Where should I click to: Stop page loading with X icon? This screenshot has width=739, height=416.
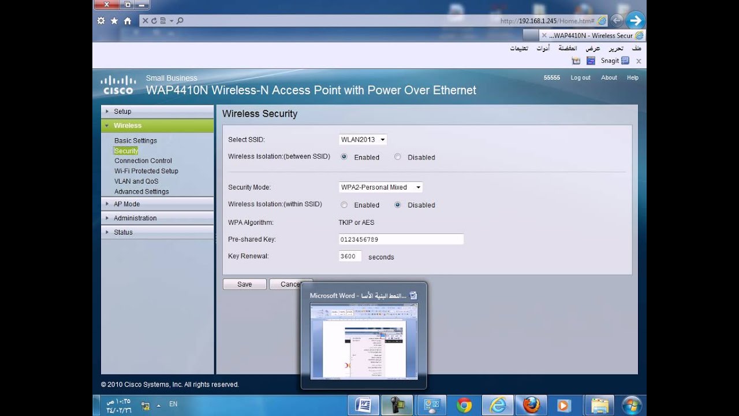(145, 21)
